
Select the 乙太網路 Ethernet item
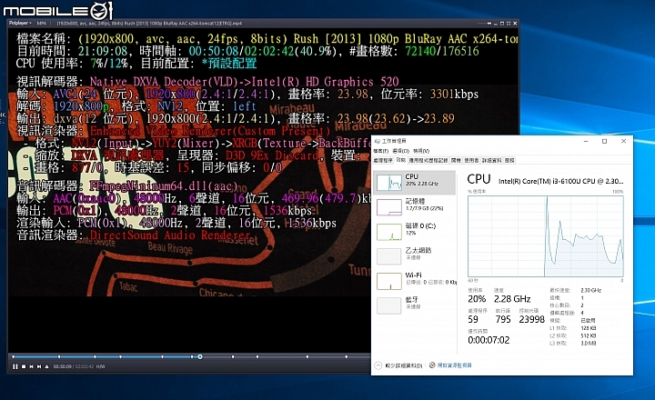point(415,256)
